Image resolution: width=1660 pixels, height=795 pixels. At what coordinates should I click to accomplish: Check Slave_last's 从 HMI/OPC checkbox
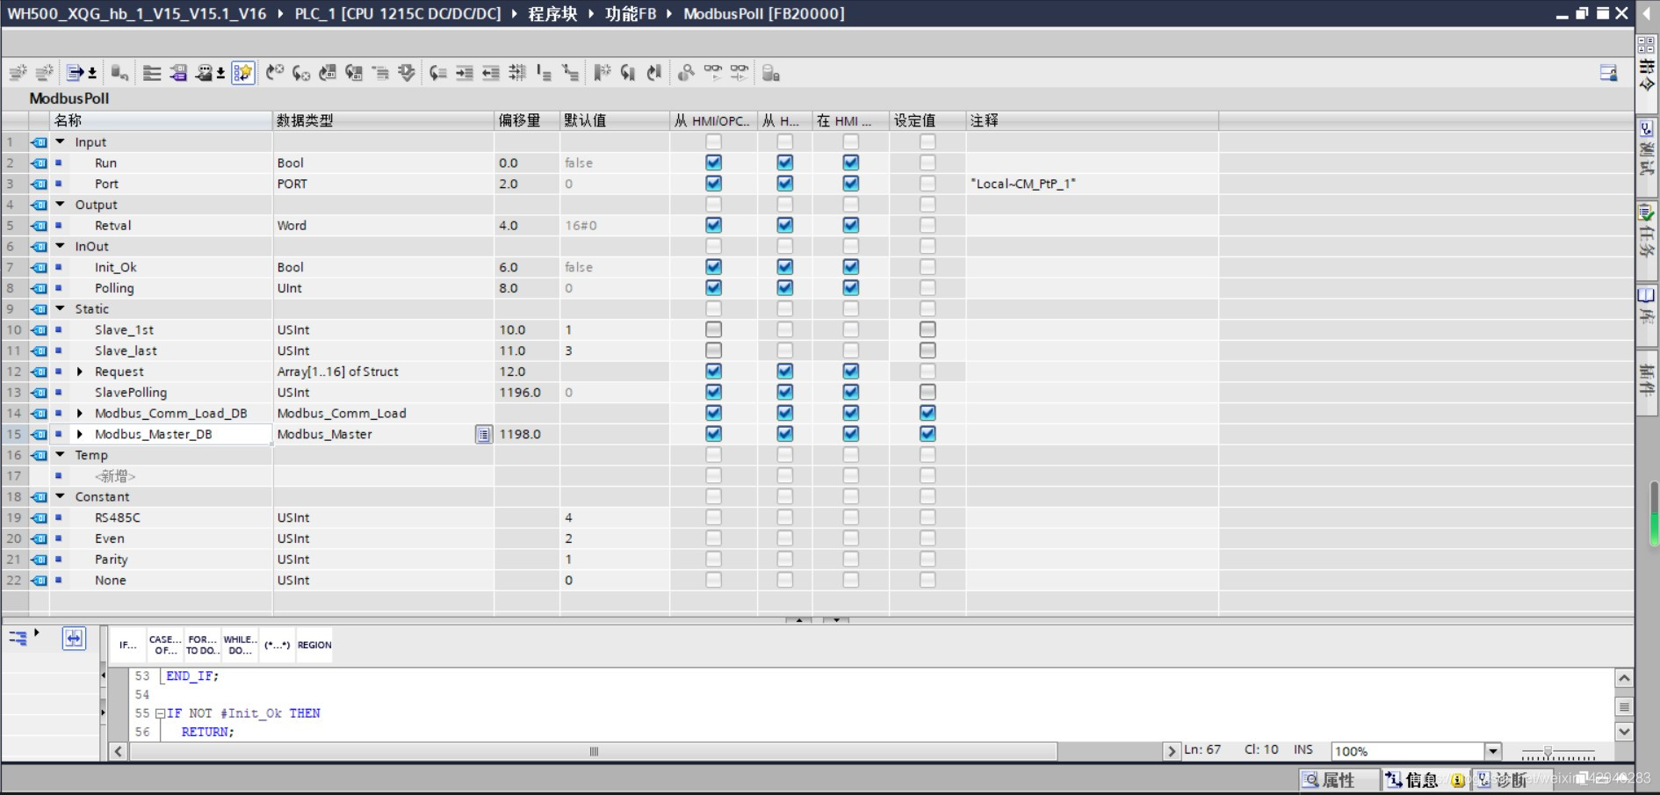pos(713,351)
